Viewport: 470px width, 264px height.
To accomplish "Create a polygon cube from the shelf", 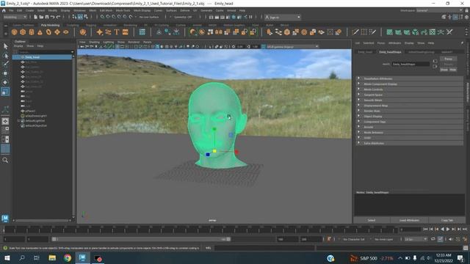I will pyautogui.click(x=23, y=32).
